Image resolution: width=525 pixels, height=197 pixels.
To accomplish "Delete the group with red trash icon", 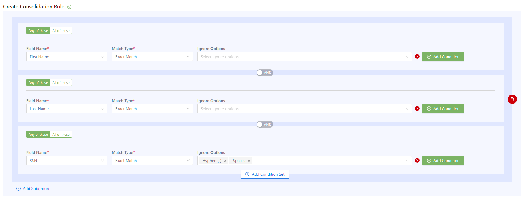I will [x=512, y=99].
